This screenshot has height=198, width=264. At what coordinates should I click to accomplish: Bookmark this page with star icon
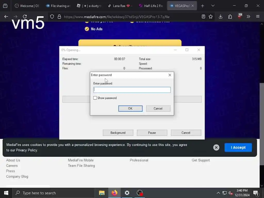click(211, 16)
